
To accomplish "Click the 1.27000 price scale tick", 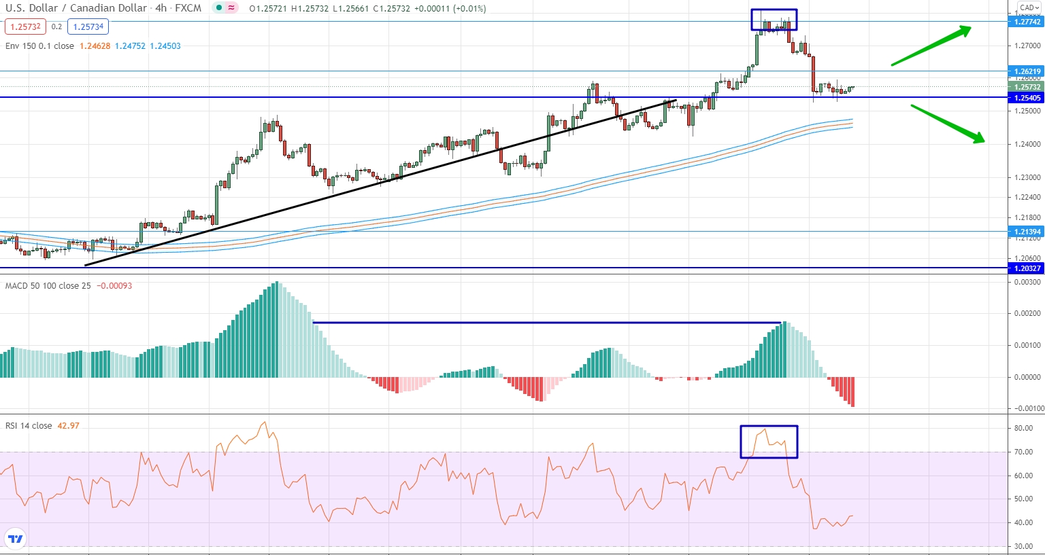I will [x=1027, y=46].
